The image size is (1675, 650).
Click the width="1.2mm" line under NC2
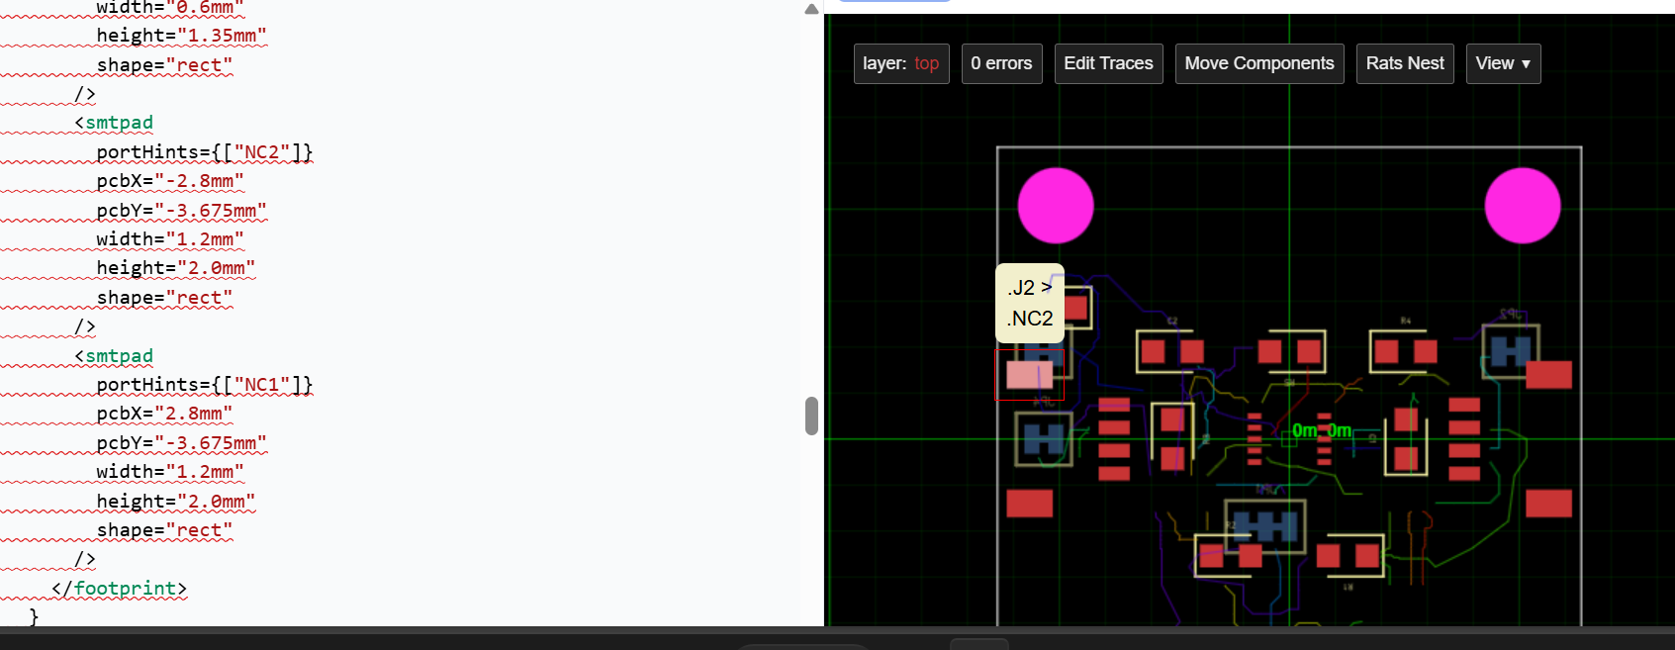(170, 239)
